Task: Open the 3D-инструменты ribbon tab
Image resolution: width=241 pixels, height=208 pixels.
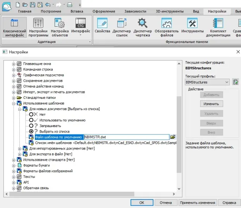Action: coord(170,11)
